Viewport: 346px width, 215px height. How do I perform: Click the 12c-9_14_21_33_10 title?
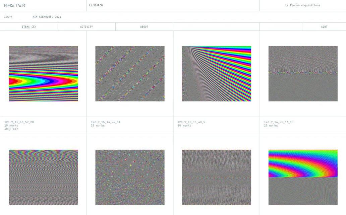[279, 122]
